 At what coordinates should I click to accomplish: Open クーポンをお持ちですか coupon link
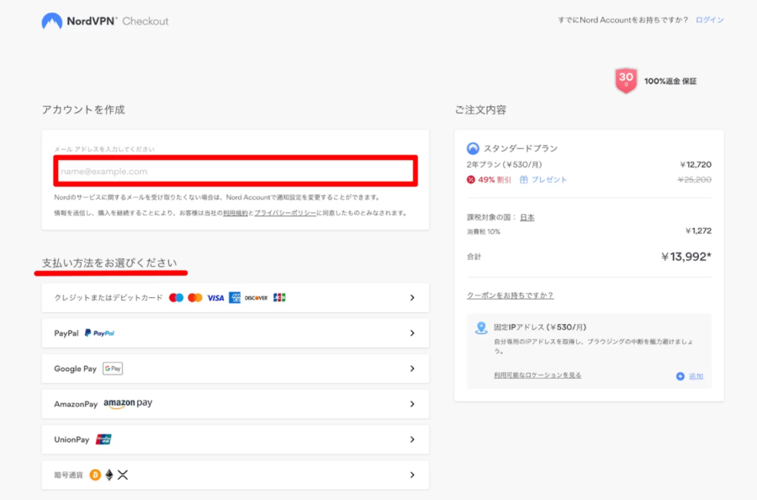510,295
